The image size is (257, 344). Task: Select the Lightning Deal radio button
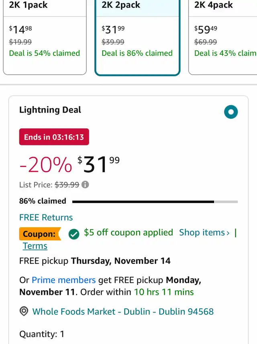tap(231, 112)
